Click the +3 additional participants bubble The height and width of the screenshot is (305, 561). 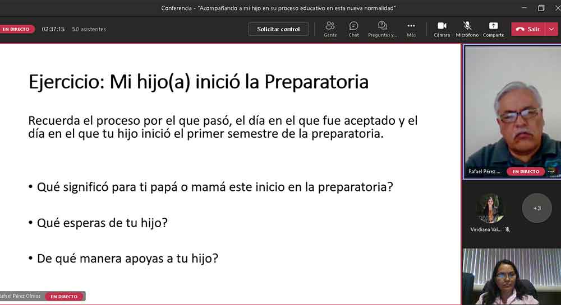click(537, 208)
